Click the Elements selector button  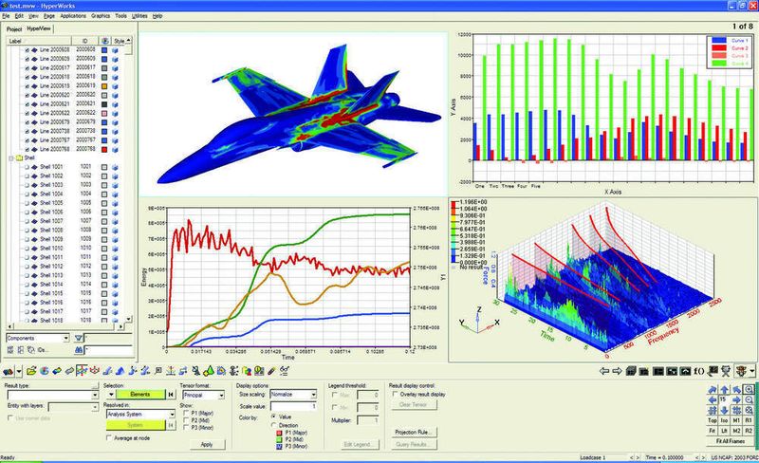tap(140, 395)
